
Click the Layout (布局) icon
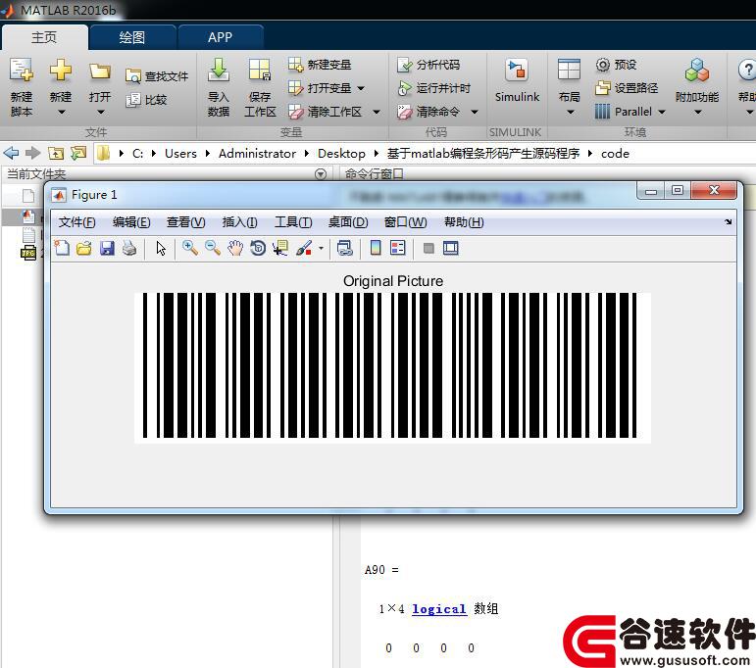pos(569,70)
